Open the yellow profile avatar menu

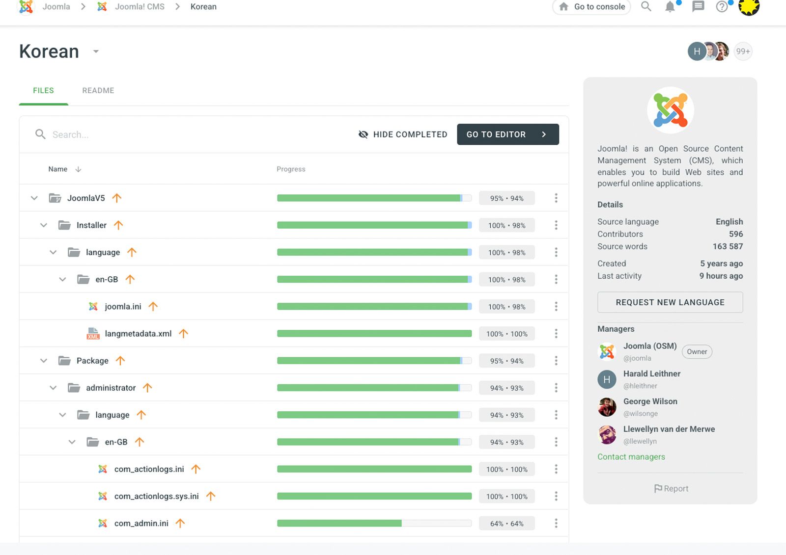(x=749, y=6)
